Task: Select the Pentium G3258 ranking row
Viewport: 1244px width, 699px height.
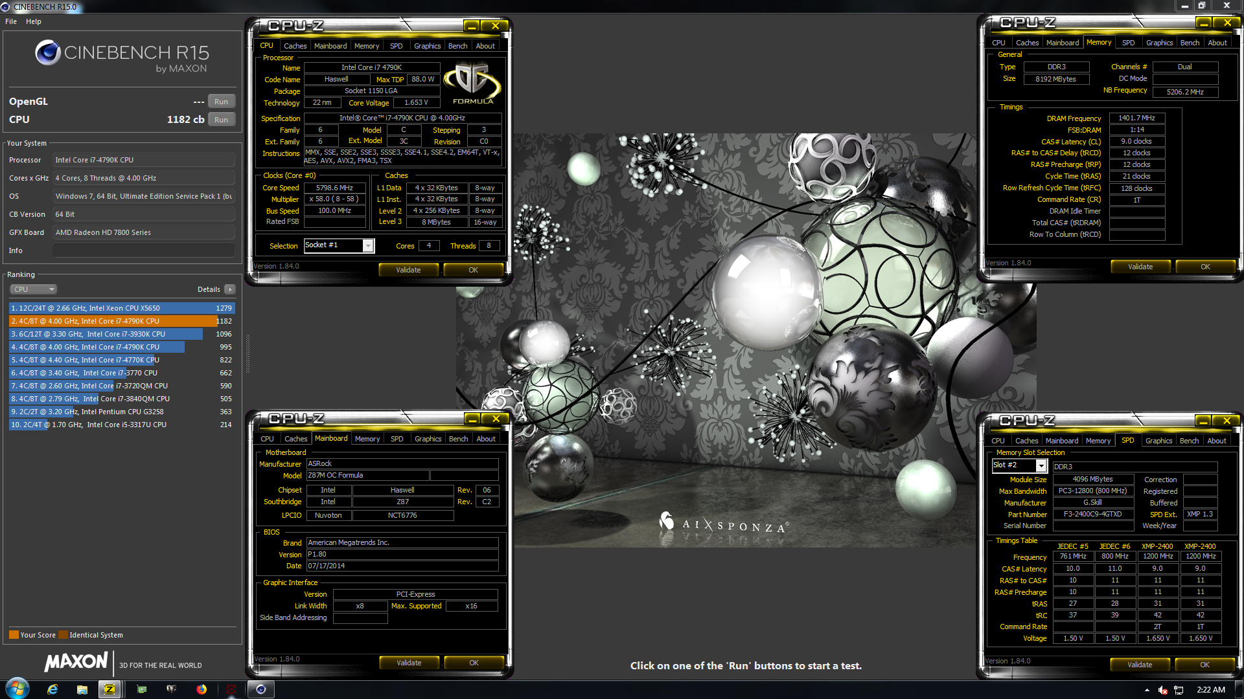Action: click(x=122, y=412)
